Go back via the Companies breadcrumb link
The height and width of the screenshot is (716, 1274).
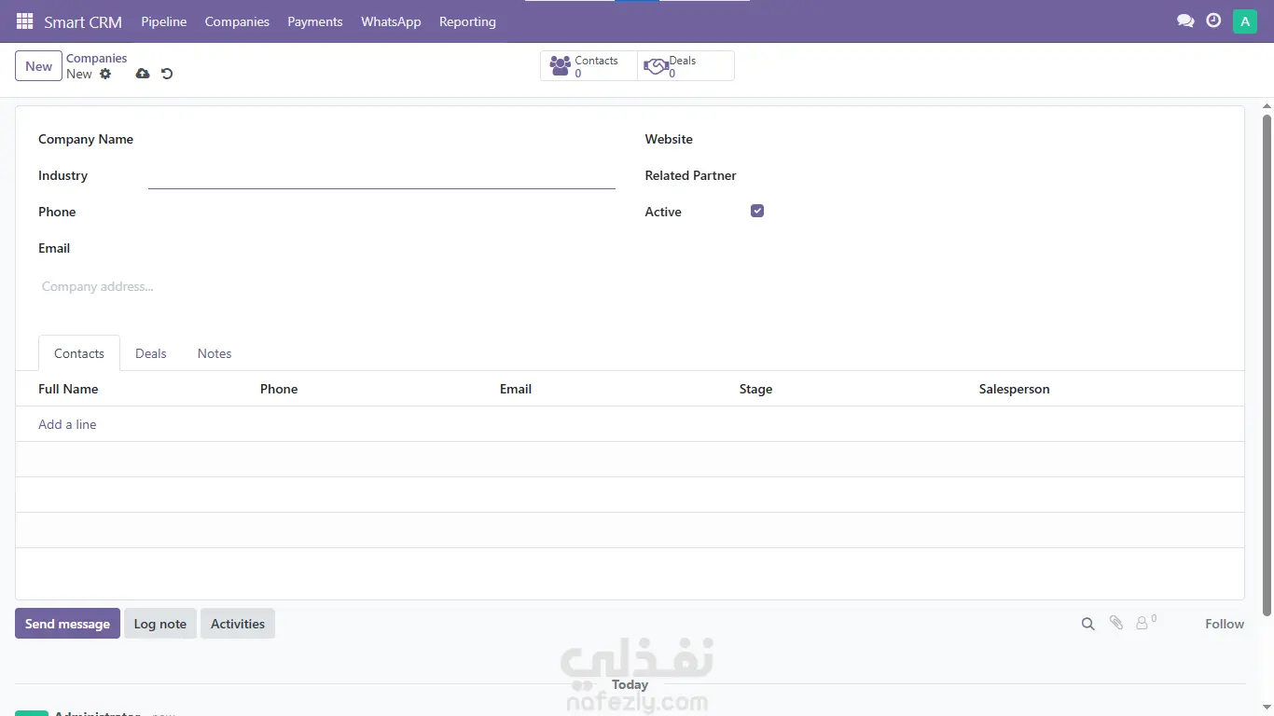97,58
